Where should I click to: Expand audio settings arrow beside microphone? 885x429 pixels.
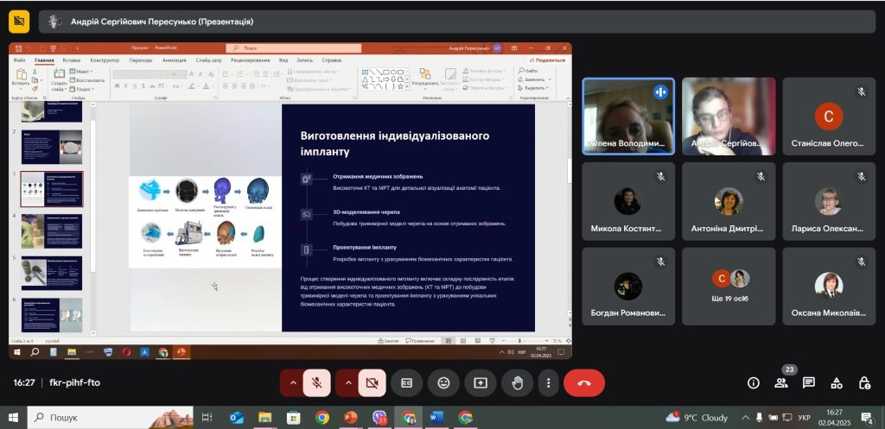(293, 382)
